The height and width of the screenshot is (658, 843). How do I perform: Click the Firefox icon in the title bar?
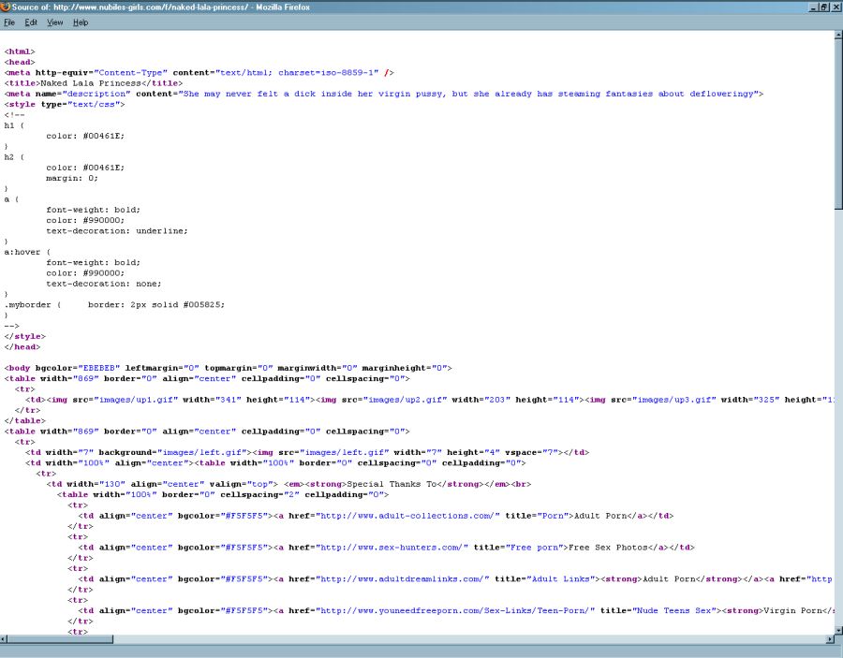6,7
